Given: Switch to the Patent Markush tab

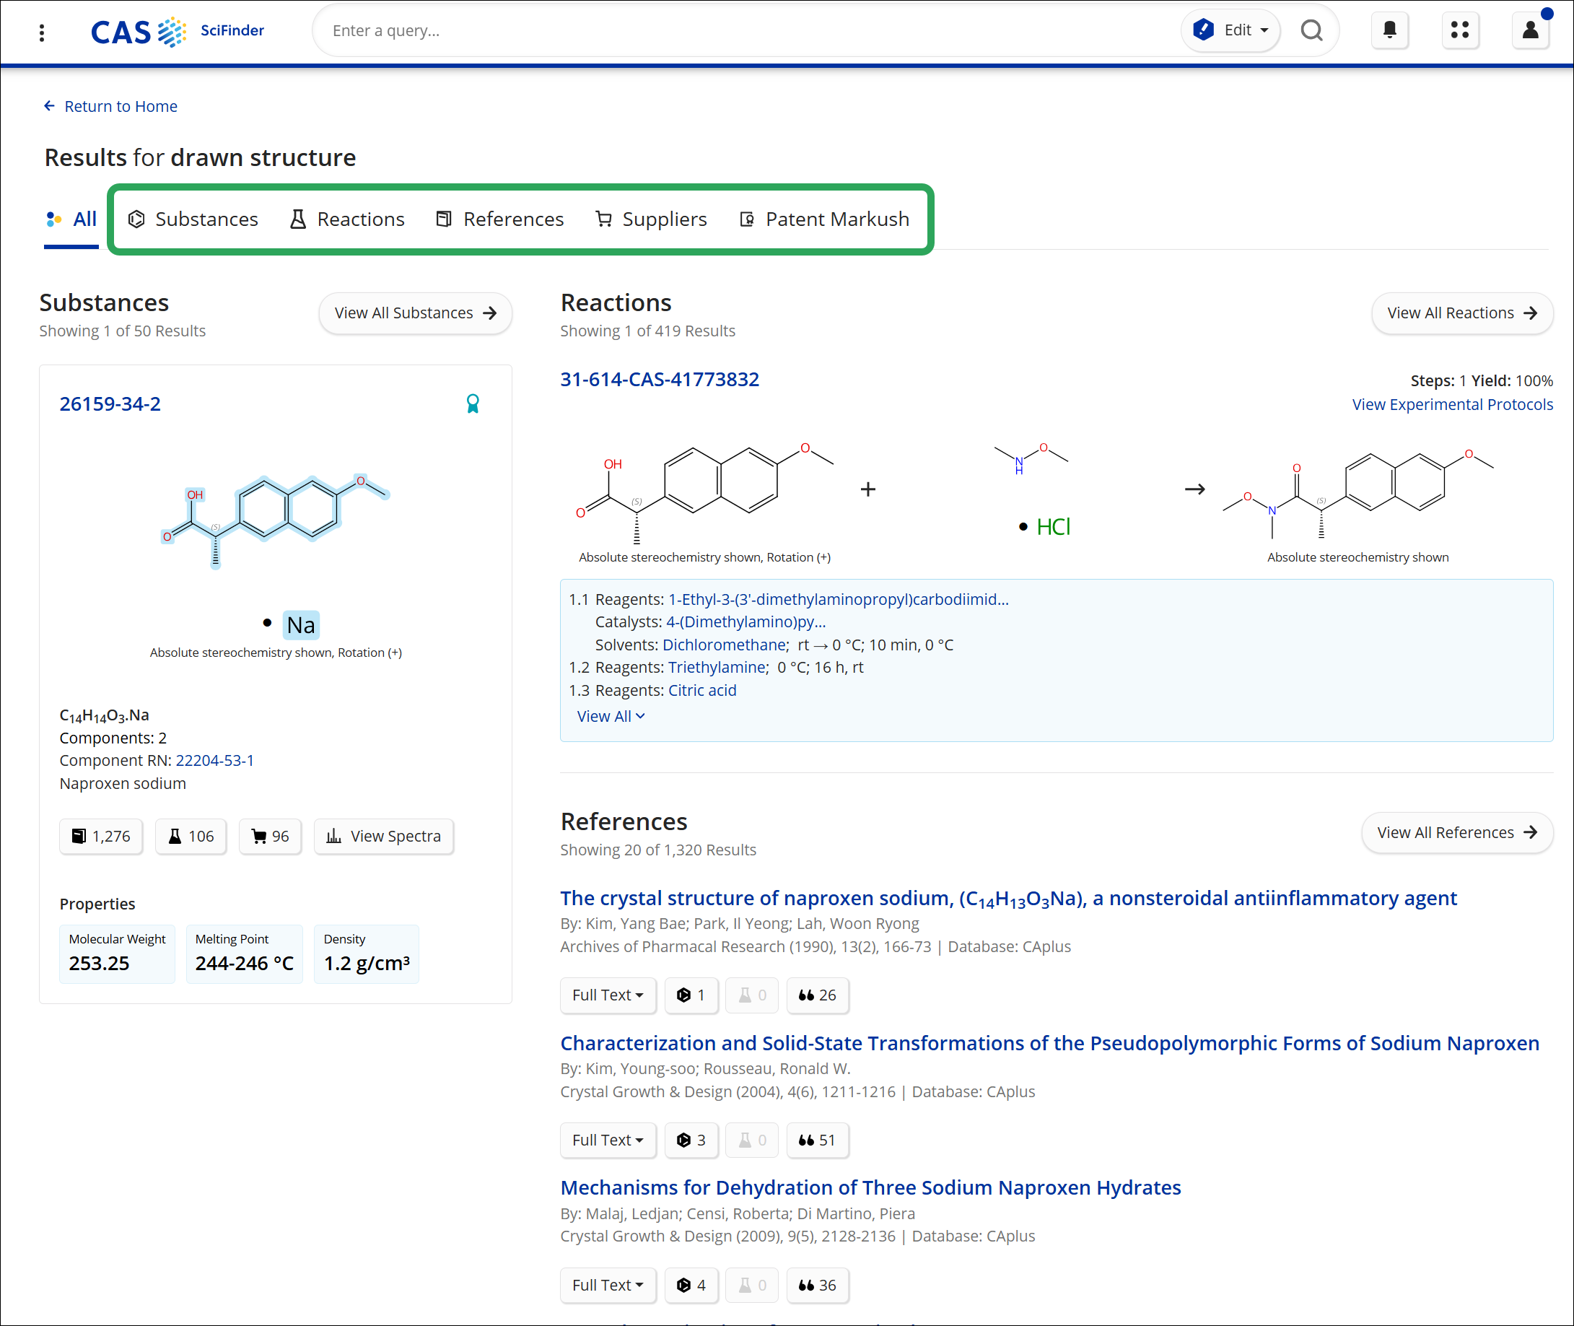Looking at the screenshot, I should point(825,219).
